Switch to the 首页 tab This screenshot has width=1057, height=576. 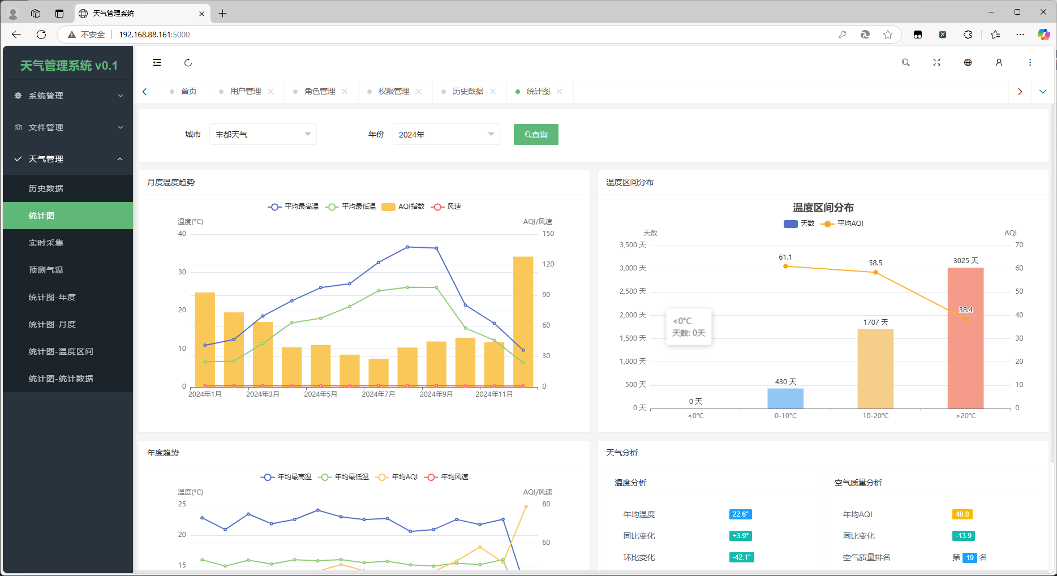pyautogui.click(x=183, y=91)
